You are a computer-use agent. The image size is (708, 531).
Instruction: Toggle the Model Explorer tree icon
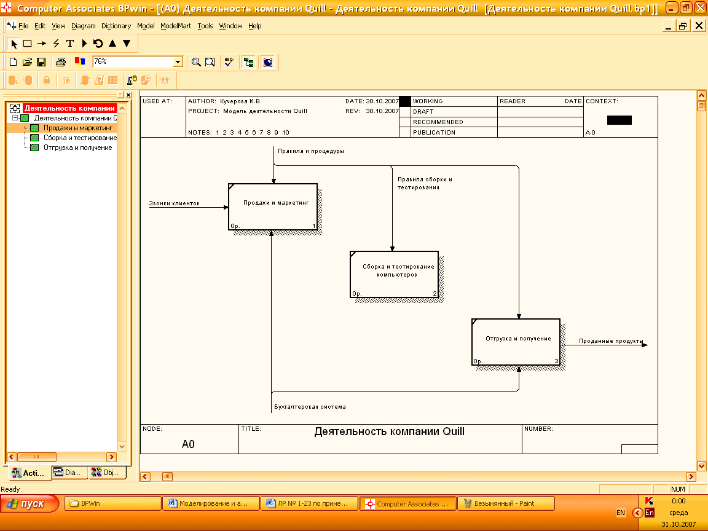point(248,62)
